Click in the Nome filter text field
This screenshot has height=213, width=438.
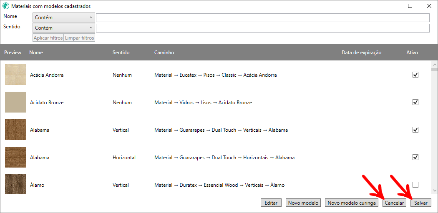(x=262, y=18)
